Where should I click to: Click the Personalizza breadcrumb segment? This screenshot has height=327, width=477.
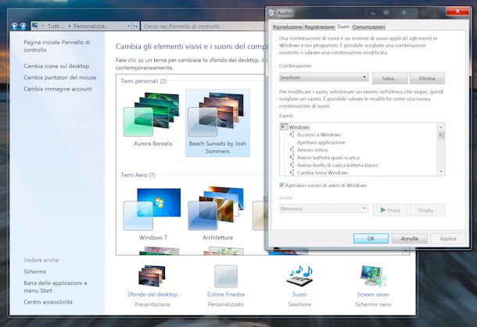pos(91,27)
